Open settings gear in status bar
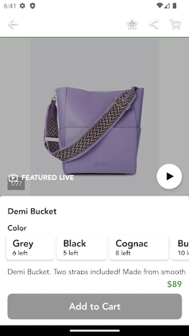 pos(22,6)
